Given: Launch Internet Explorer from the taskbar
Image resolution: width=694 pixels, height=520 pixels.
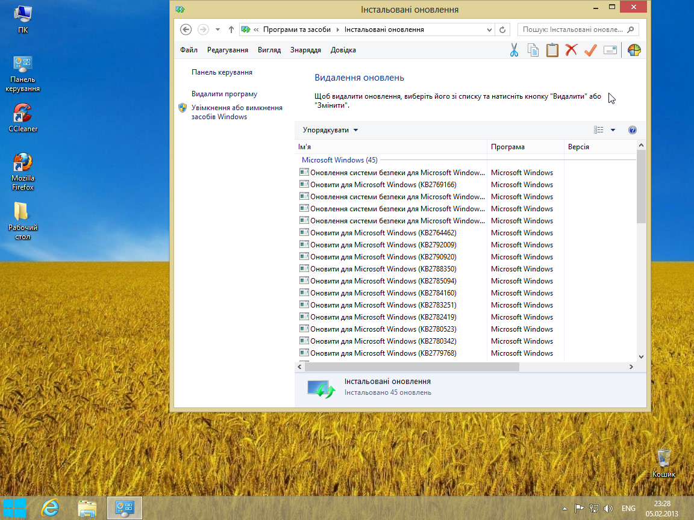Looking at the screenshot, I should pos(50,508).
